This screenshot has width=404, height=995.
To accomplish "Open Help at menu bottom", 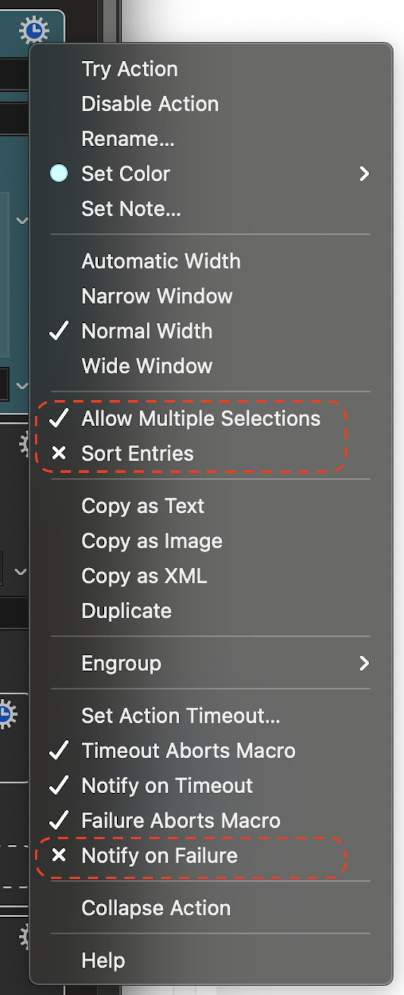I will 103,960.
